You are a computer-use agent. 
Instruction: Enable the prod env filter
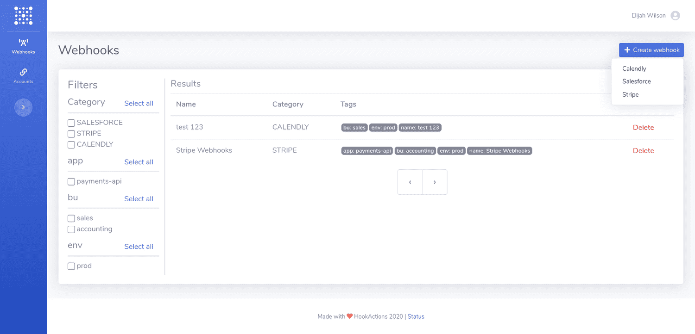(x=71, y=266)
